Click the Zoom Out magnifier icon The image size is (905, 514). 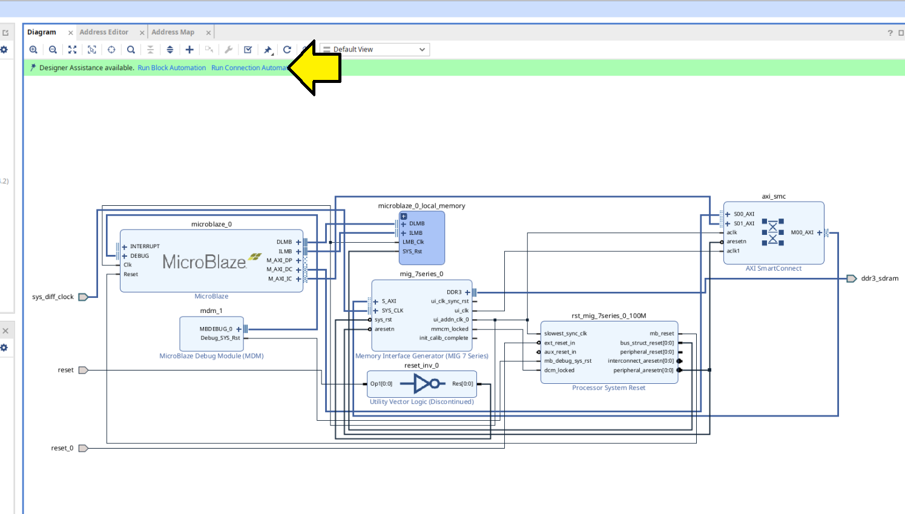tap(53, 50)
